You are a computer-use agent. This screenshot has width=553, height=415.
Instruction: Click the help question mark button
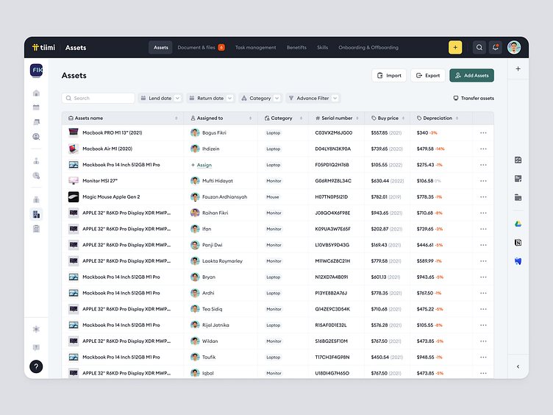[x=36, y=366]
